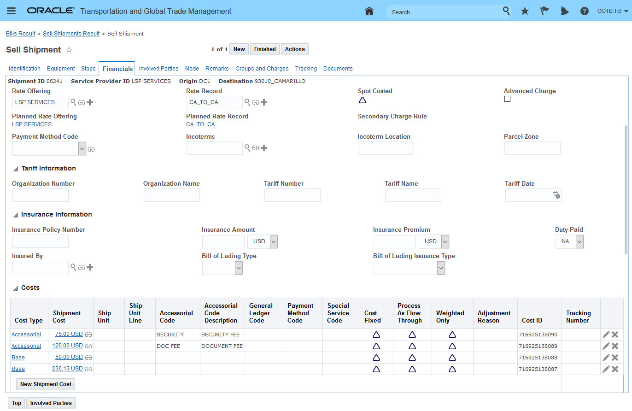
Task: Collapse the Costs section
Action: tap(16, 288)
